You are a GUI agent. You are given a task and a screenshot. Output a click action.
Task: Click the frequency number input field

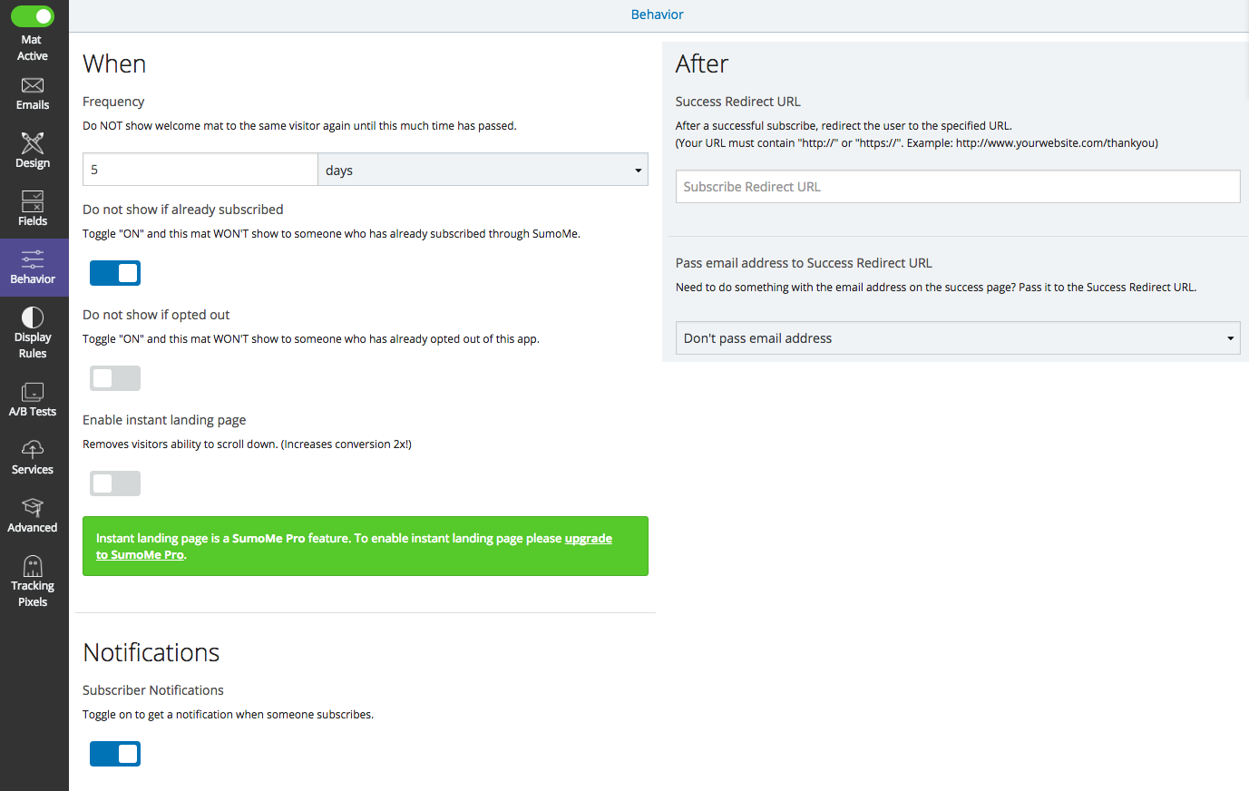pos(200,170)
